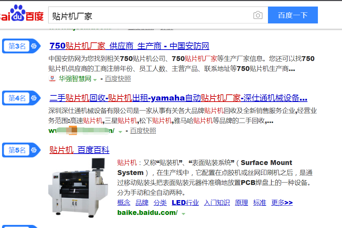Image resolution: width=342 pixels, height=228 pixels.
Task: Click the baike.baidu.com/ green URL
Action: 147,213
